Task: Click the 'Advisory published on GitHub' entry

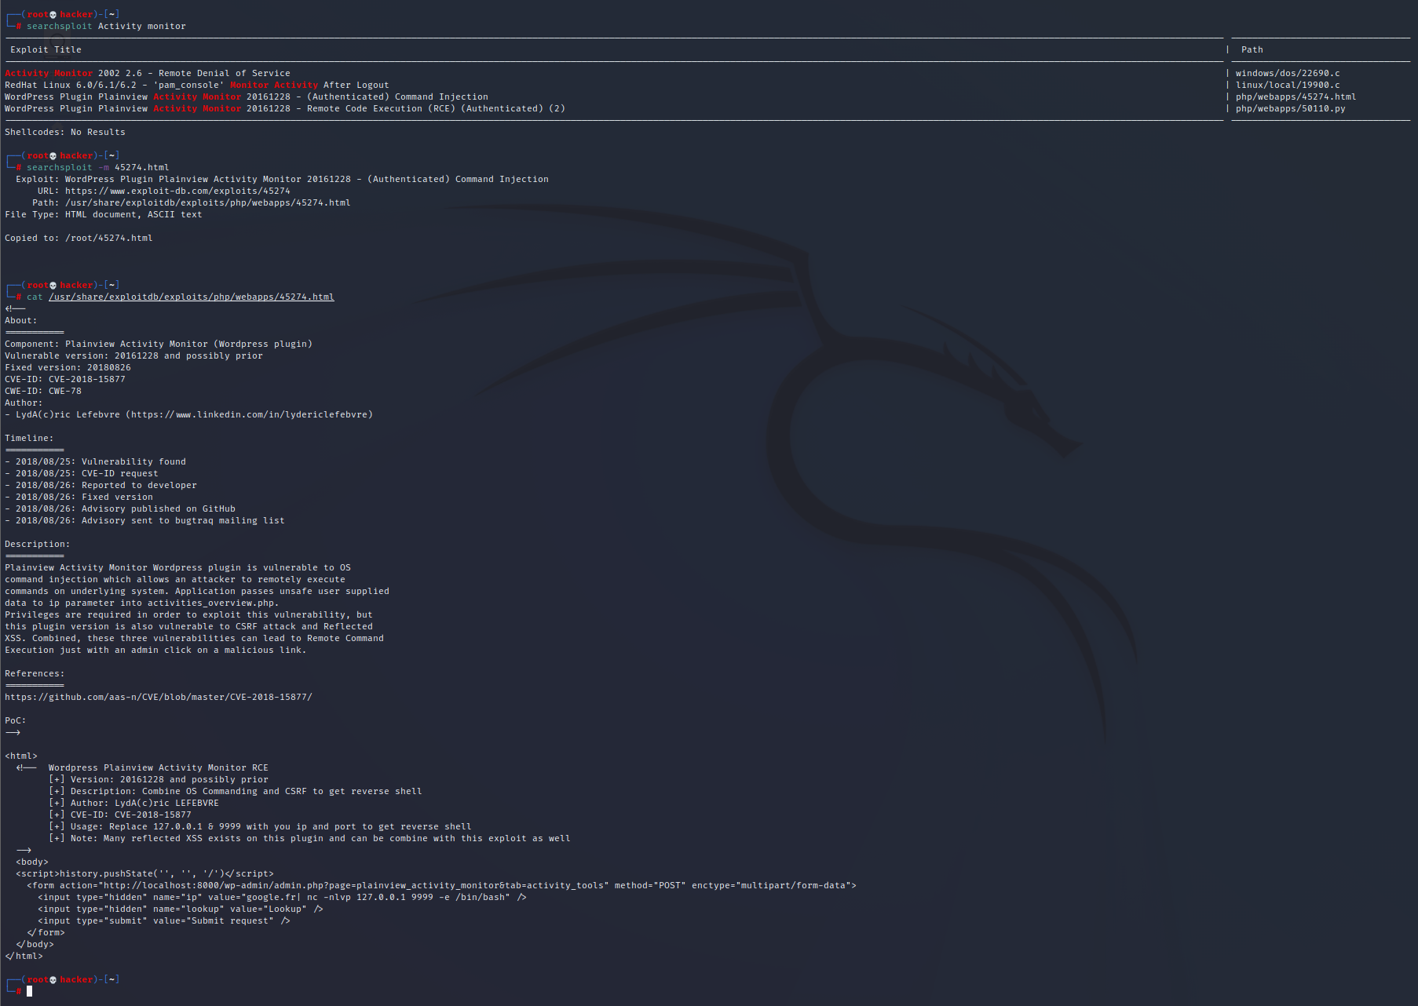Action: [x=120, y=508]
